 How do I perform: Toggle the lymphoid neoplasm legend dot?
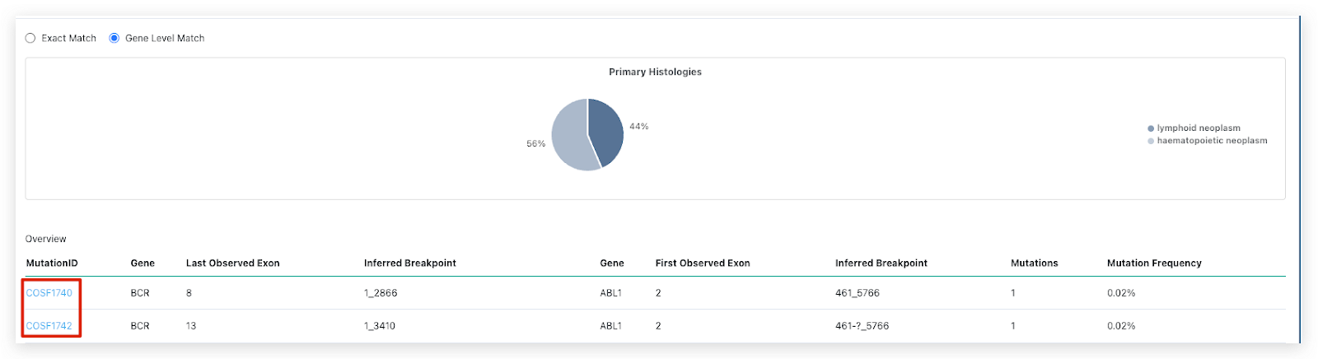point(1151,128)
